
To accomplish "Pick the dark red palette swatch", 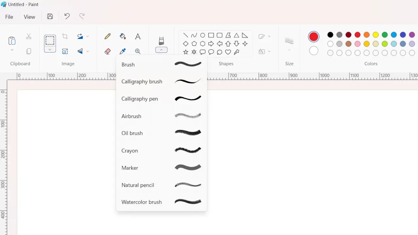I will click(348, 35).
